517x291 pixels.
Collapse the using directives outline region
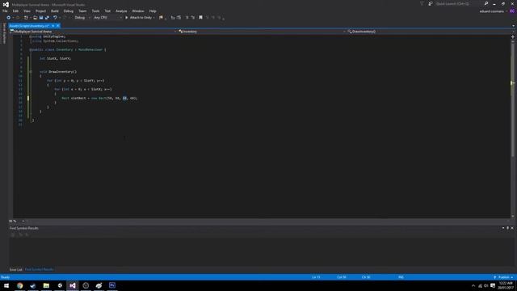(x=31, y=36)
